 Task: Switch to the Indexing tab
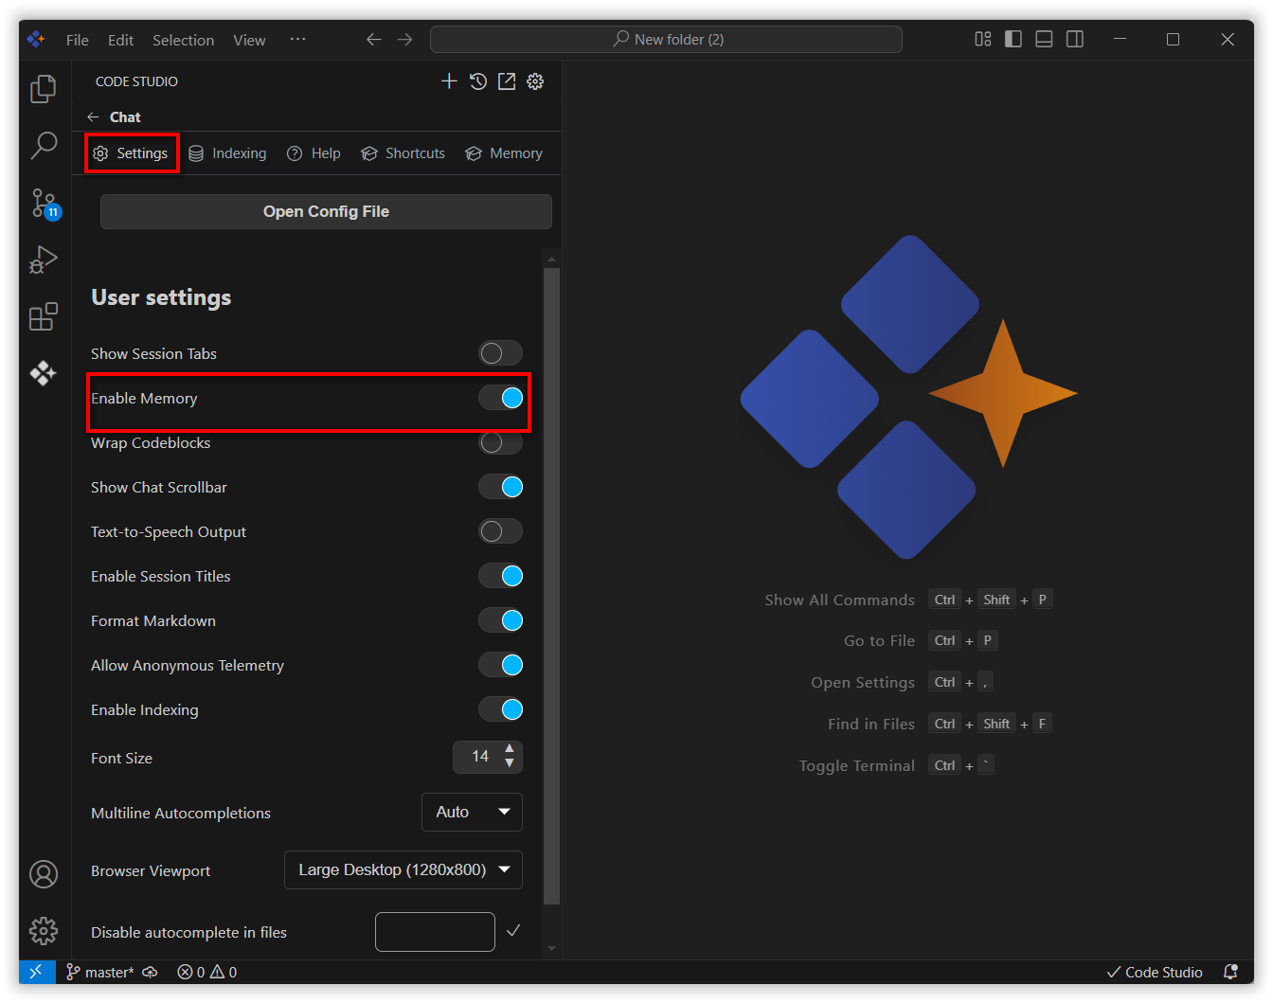click(x=227, y=153)
